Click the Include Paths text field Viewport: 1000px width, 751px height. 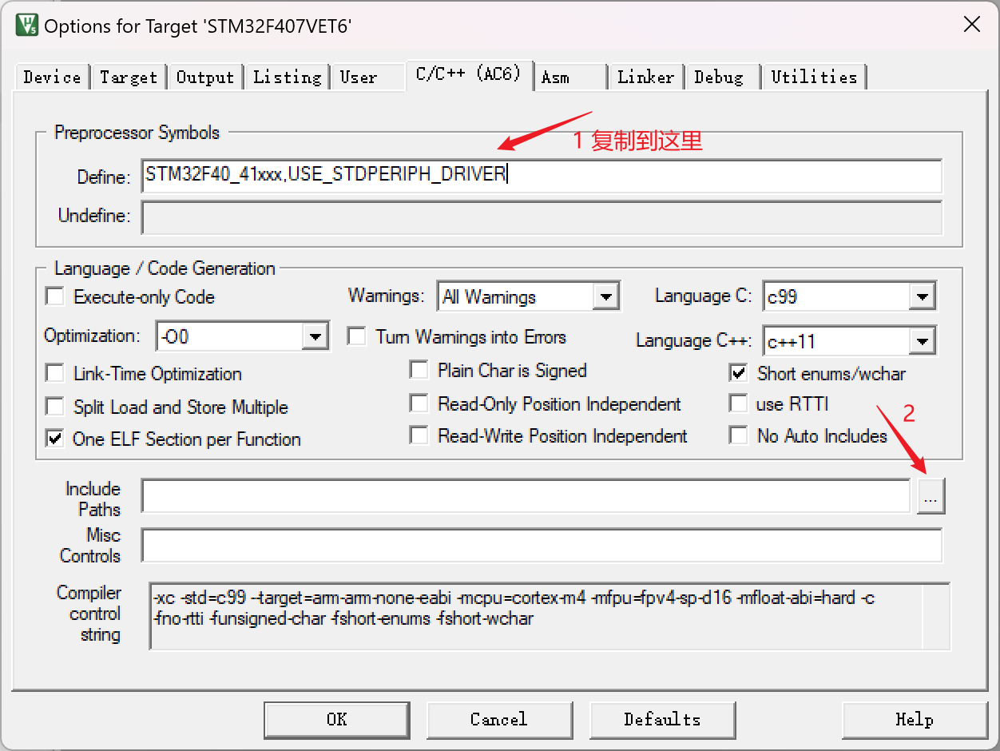(x=526, y=496)
